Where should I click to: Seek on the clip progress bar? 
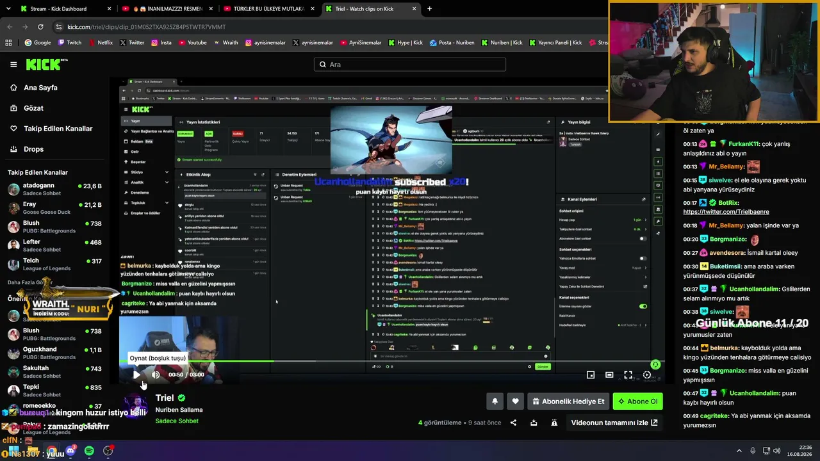point(391,362)
